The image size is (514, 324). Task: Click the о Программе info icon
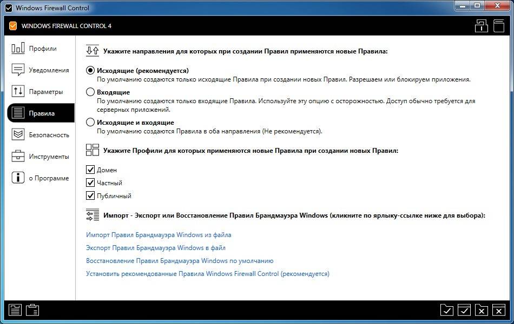(18, 178)
